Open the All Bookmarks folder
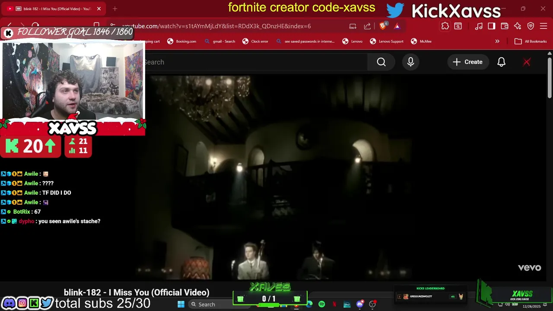 (x=531, y=41)
